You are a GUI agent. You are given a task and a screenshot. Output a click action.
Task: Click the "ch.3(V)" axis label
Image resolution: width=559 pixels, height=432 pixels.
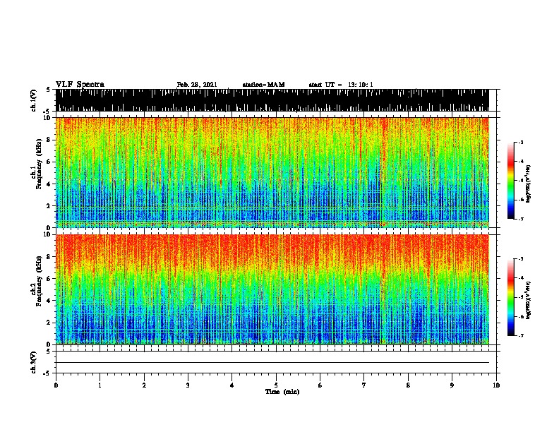pos(34,362)
